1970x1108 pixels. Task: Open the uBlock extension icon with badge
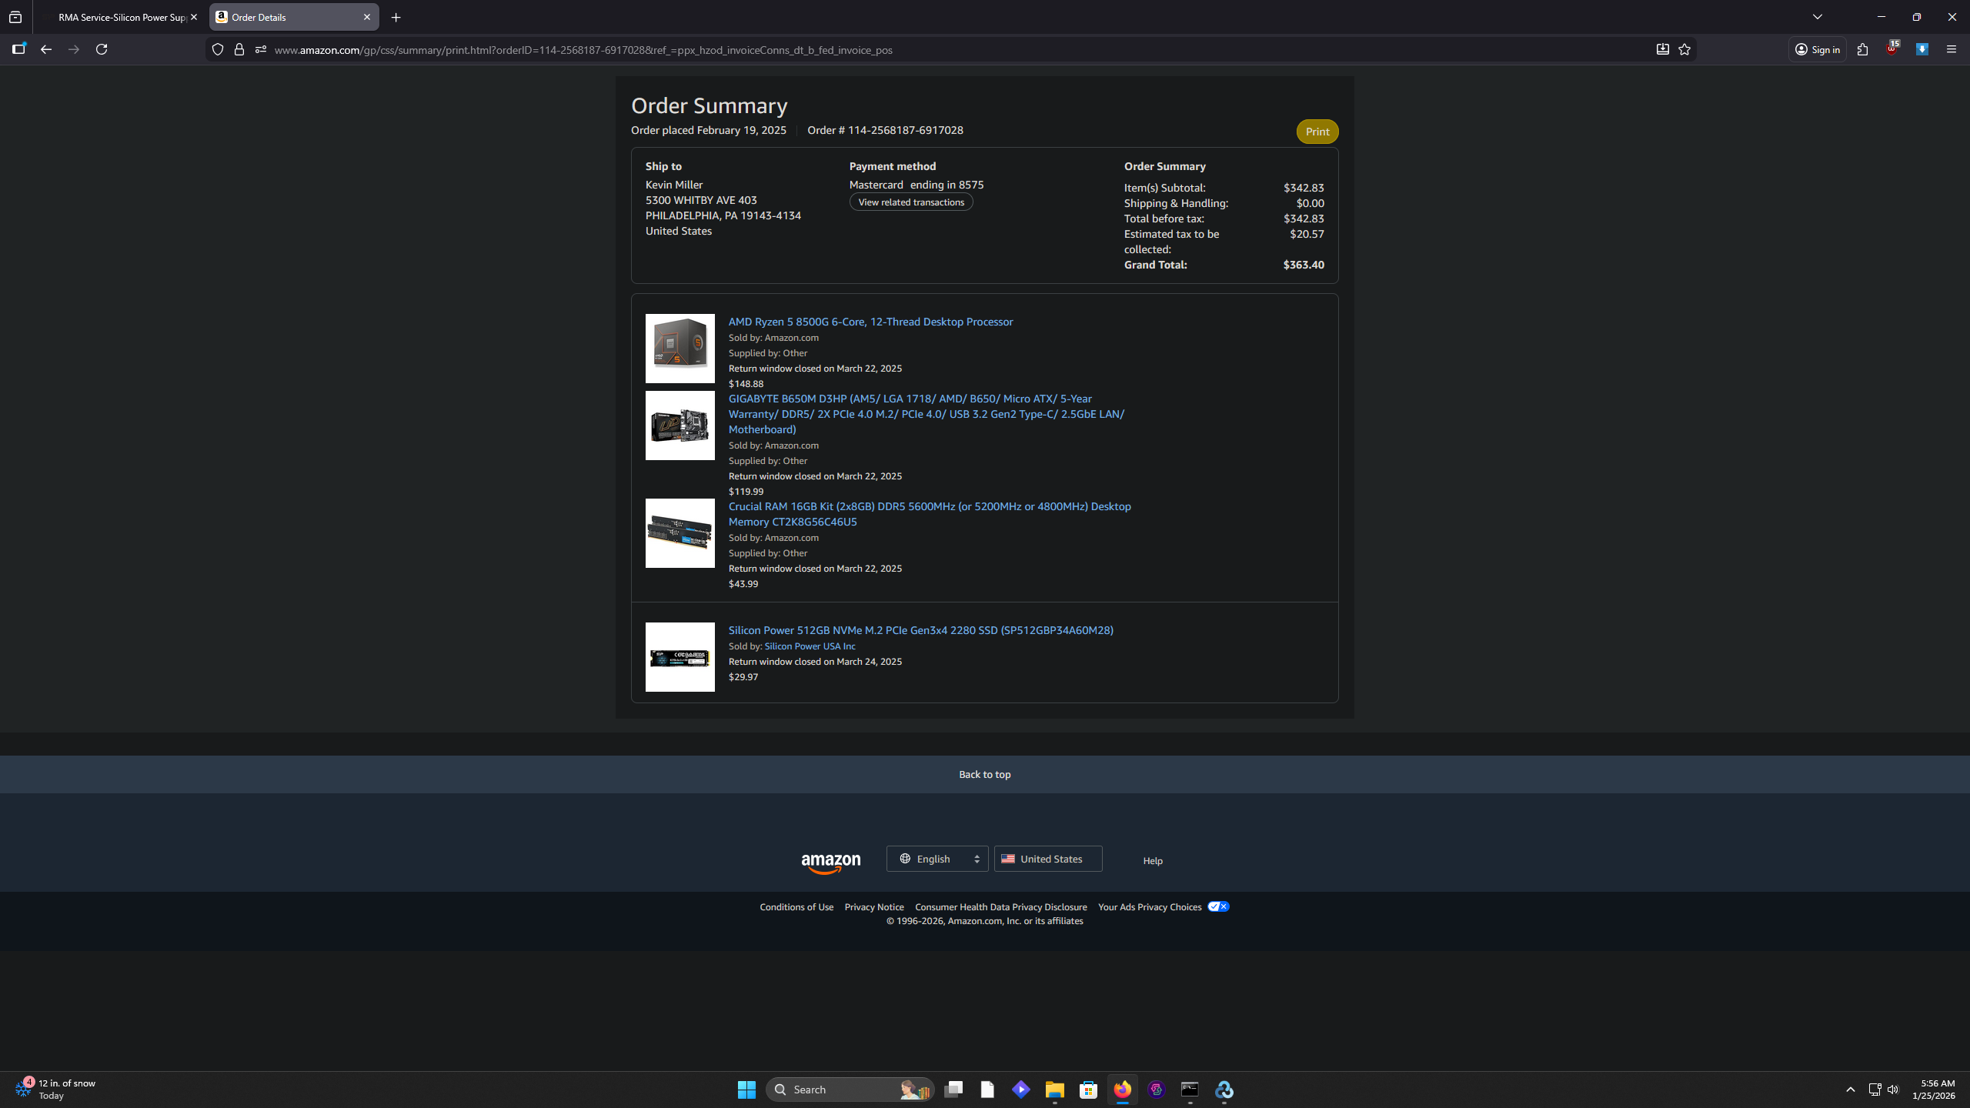(x=1892, y=49)
